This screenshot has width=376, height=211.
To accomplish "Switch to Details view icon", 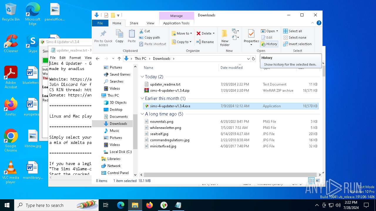I will click(x=311, y=181).
